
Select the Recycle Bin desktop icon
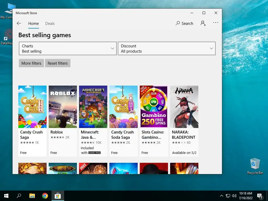(255, 166)
